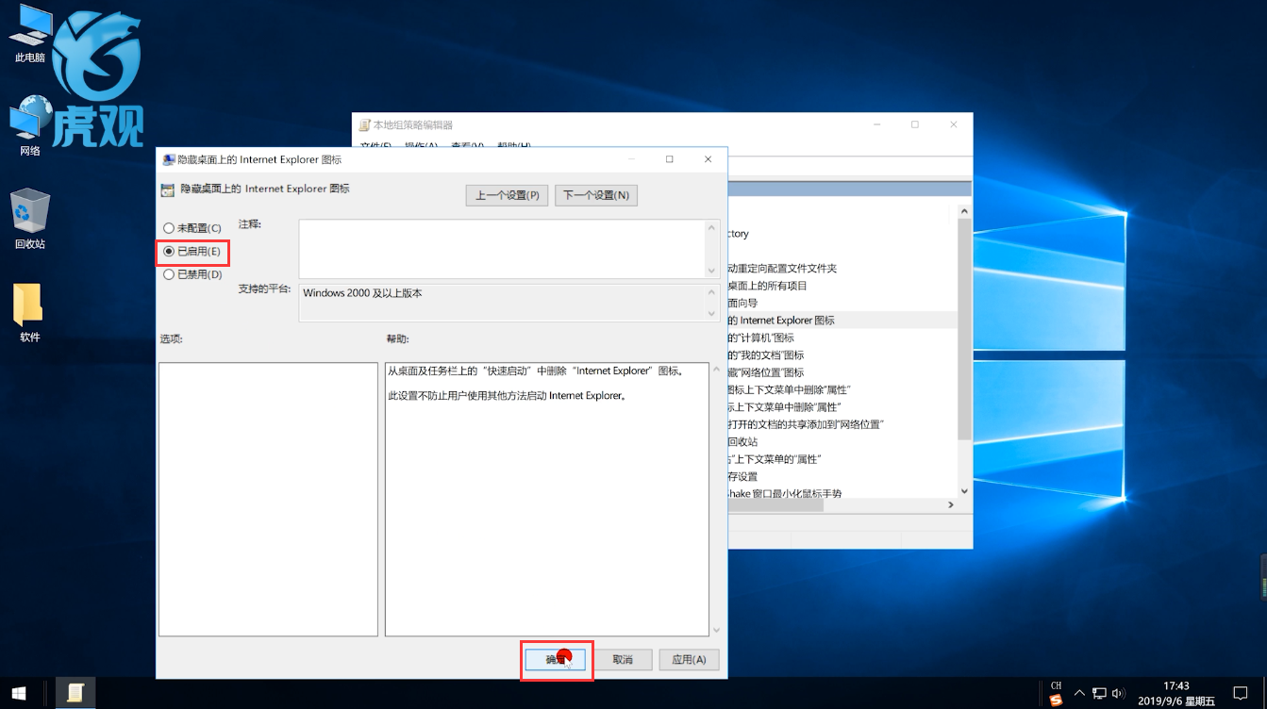Open the 此电脑 desktop icon
1267x709 pixels.
coord(29,34)
